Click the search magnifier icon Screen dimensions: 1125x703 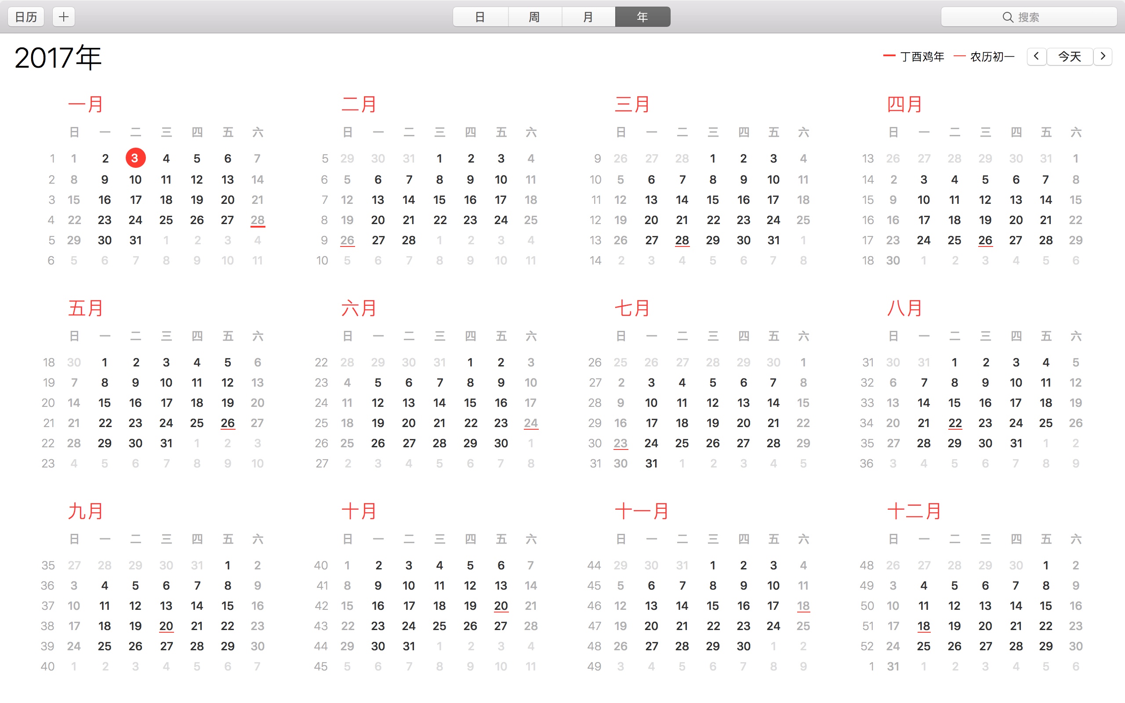point(1007,17)
